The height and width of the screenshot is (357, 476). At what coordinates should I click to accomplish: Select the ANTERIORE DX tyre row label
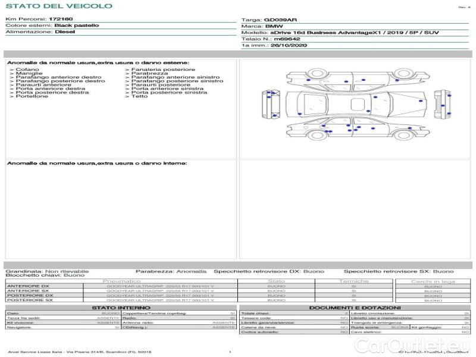pos(28,286)
